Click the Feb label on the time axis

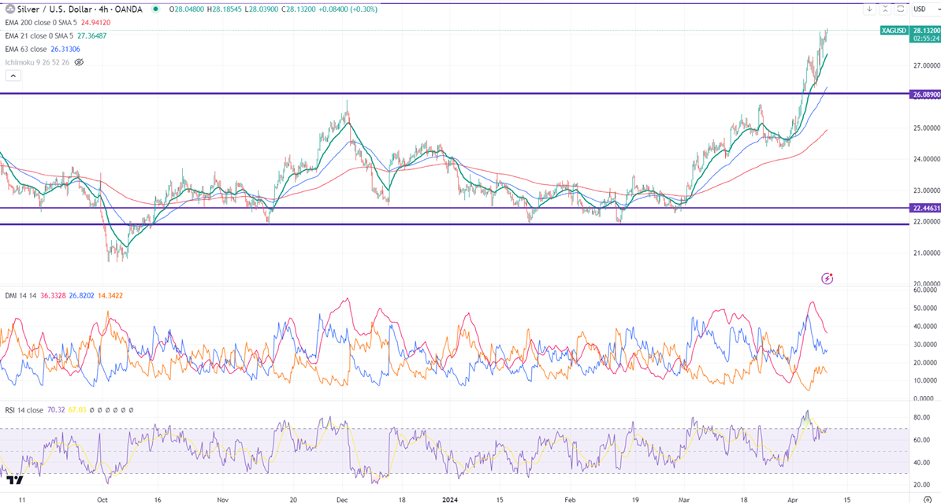570,499
